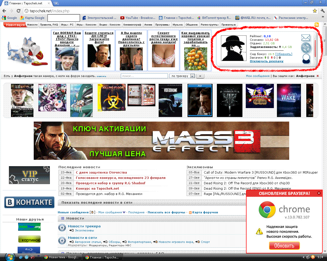Screen dimensions: 327x261
Task: Click the Mass Effect 3 activation key banner
Action: (161, 141)
